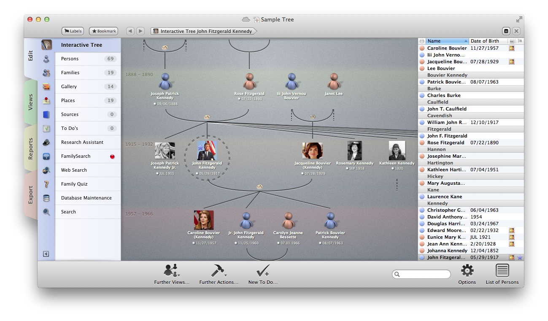Select the Gallery sidebar icon

coord(46,87)
